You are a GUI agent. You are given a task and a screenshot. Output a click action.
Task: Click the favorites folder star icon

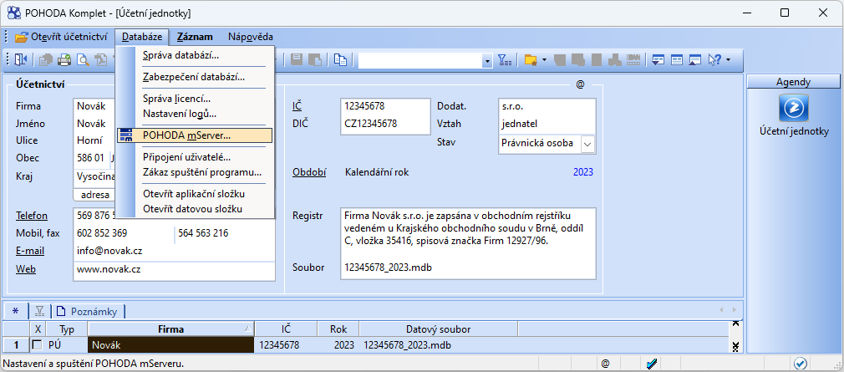click(530, 59)
